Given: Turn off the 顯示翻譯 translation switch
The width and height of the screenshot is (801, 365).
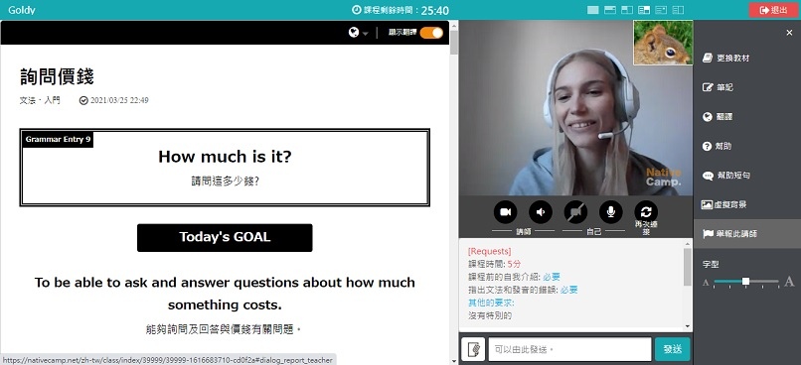Looking at the screenshot, I should point(431,33).
